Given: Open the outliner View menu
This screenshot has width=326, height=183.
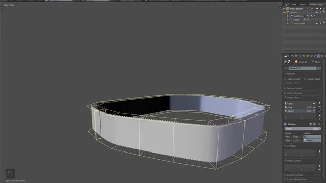Looking at the screenshot, I should tap(294, 4).
